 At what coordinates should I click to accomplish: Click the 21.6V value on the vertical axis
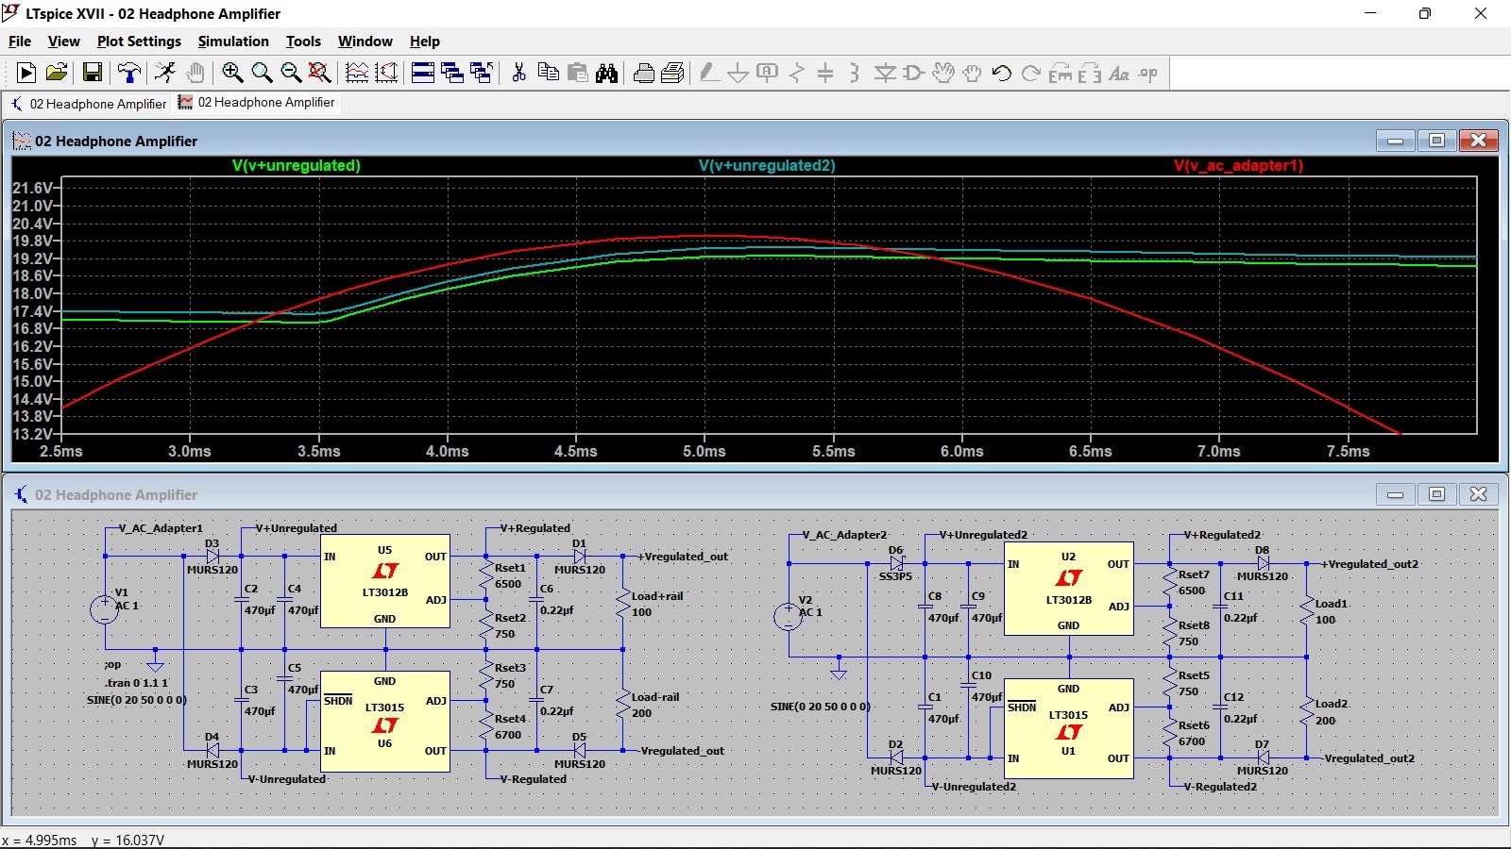click(33, 188)
